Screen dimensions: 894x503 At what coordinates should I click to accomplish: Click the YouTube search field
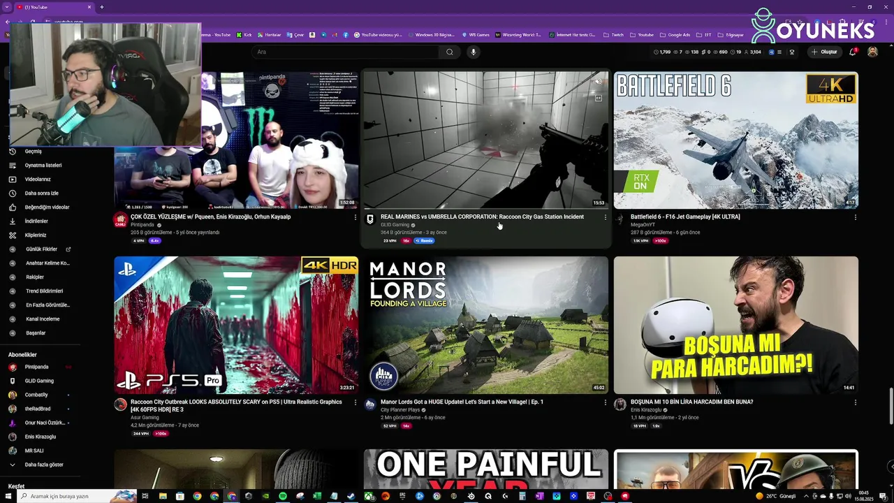(346, 52)
